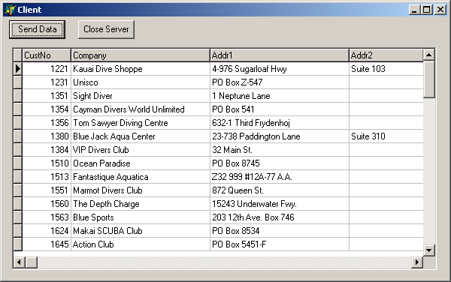The image size is (451, 282).
Task: Click the grid's vertical scroll up arrow
Action: coord(429,55)
